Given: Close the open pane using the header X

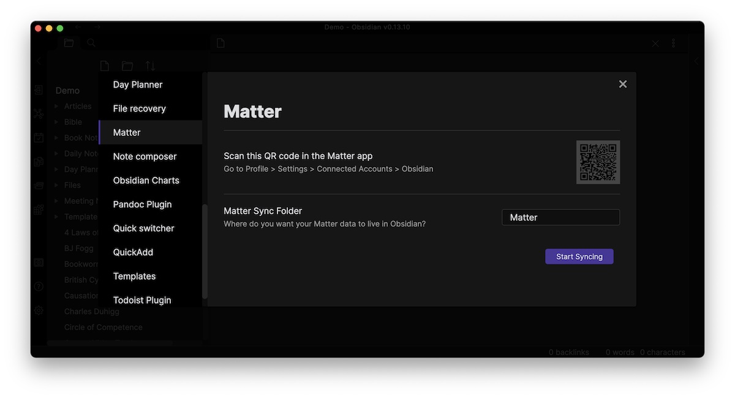Looking at the screenshot, I should pyautogui.click(x=655, y=43).
